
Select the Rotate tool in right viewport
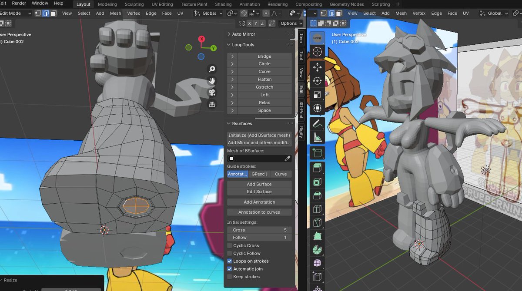click(317, 81)
